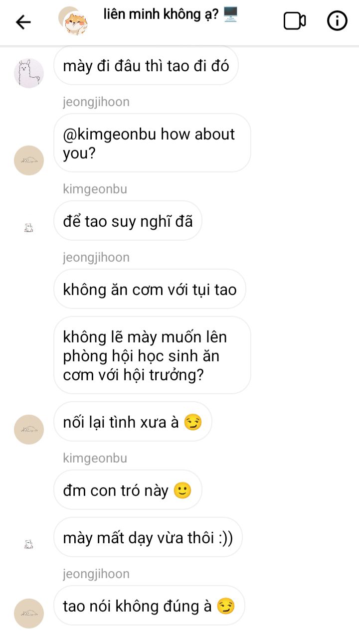Start a video call
This screenshot has width=359, height=636.
294,21
